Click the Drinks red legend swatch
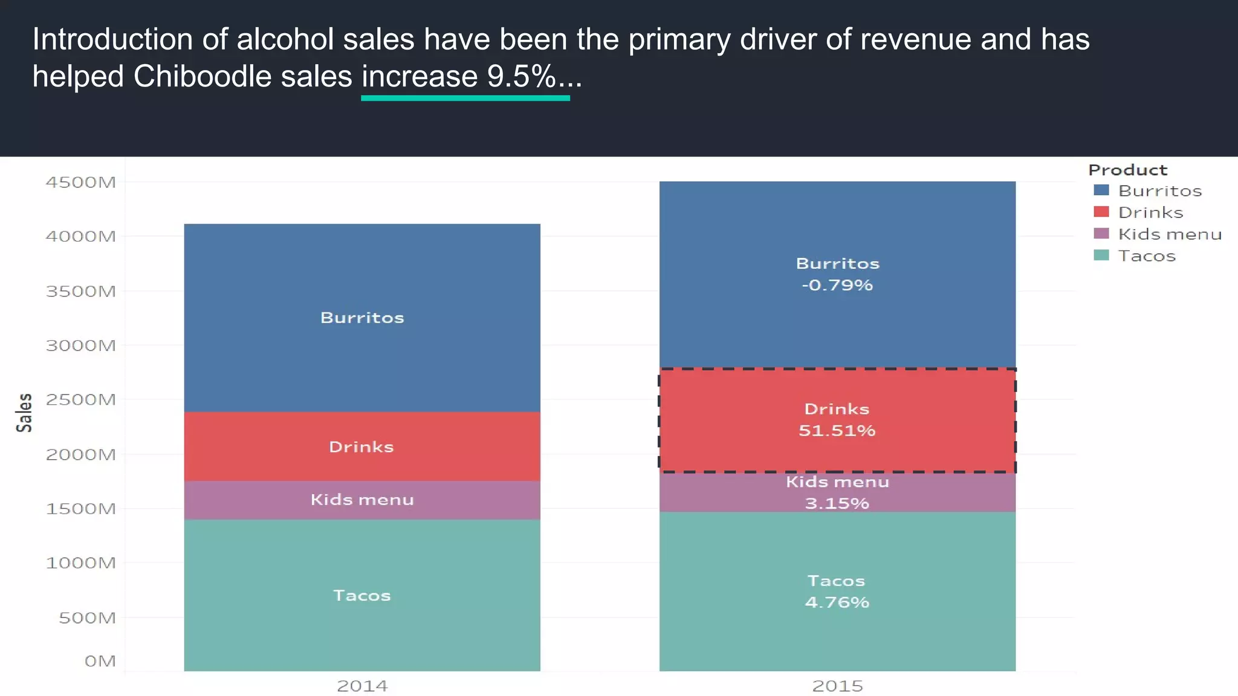The height and width of the screenshot is (696, 1238). [x=1101, y=212]
